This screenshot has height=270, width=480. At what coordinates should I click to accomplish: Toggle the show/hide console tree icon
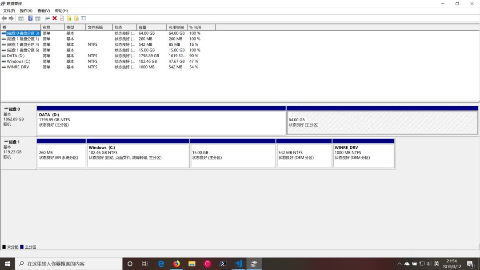click(21, 18)
